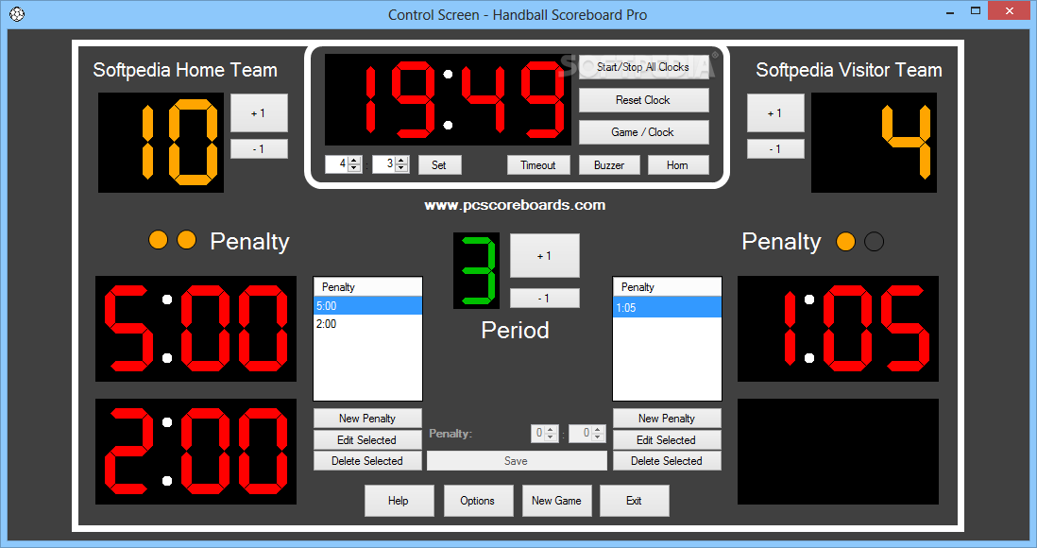Viewport: 1037px width, 548px height.
Task: Decrease the Home Team score by one
Action: click(x=258, y=149)
